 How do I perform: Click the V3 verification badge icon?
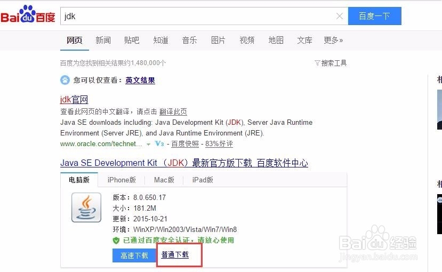pyautogui.click(x=159, y=144)
